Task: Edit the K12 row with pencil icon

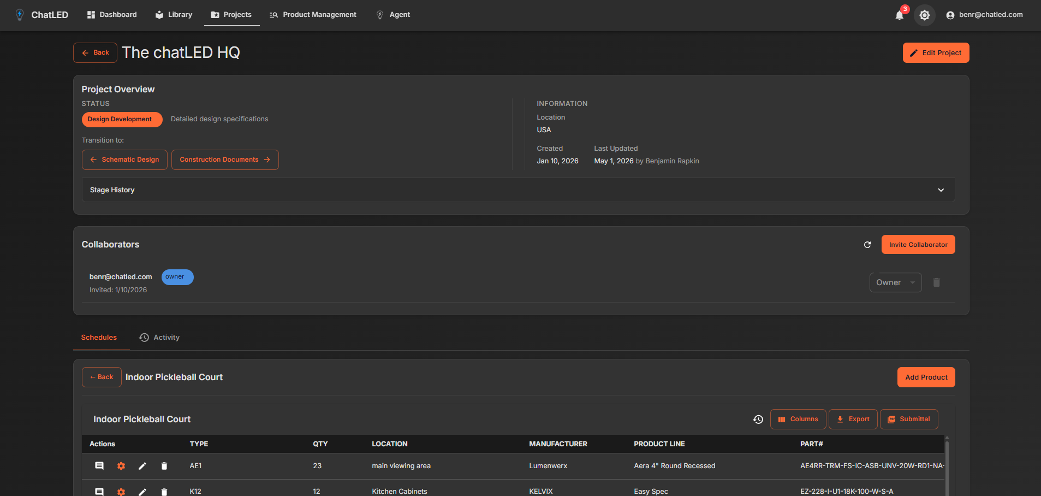Action: 142,492
